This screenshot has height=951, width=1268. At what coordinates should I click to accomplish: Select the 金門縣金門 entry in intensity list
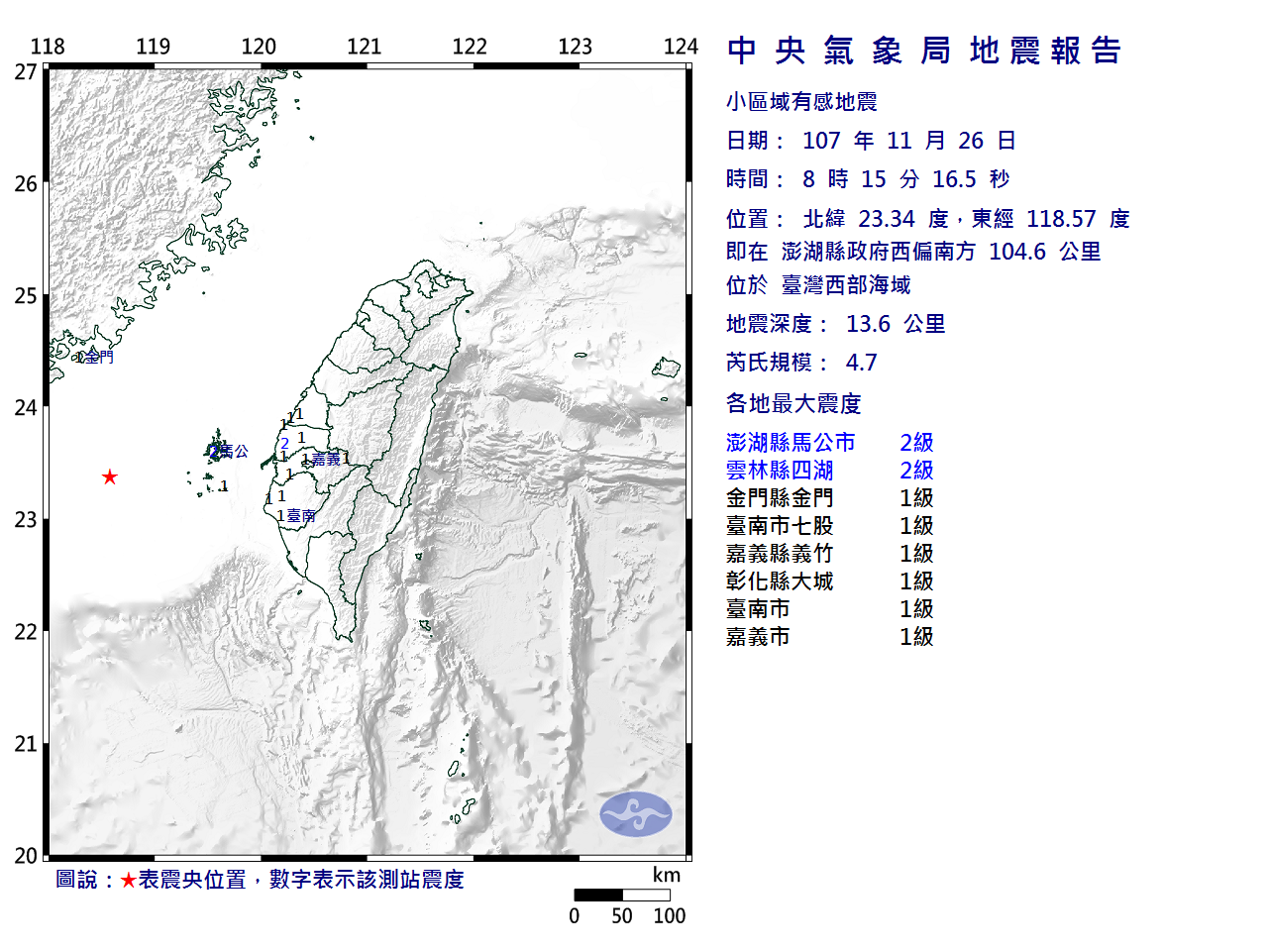click(x=780, y=498)
